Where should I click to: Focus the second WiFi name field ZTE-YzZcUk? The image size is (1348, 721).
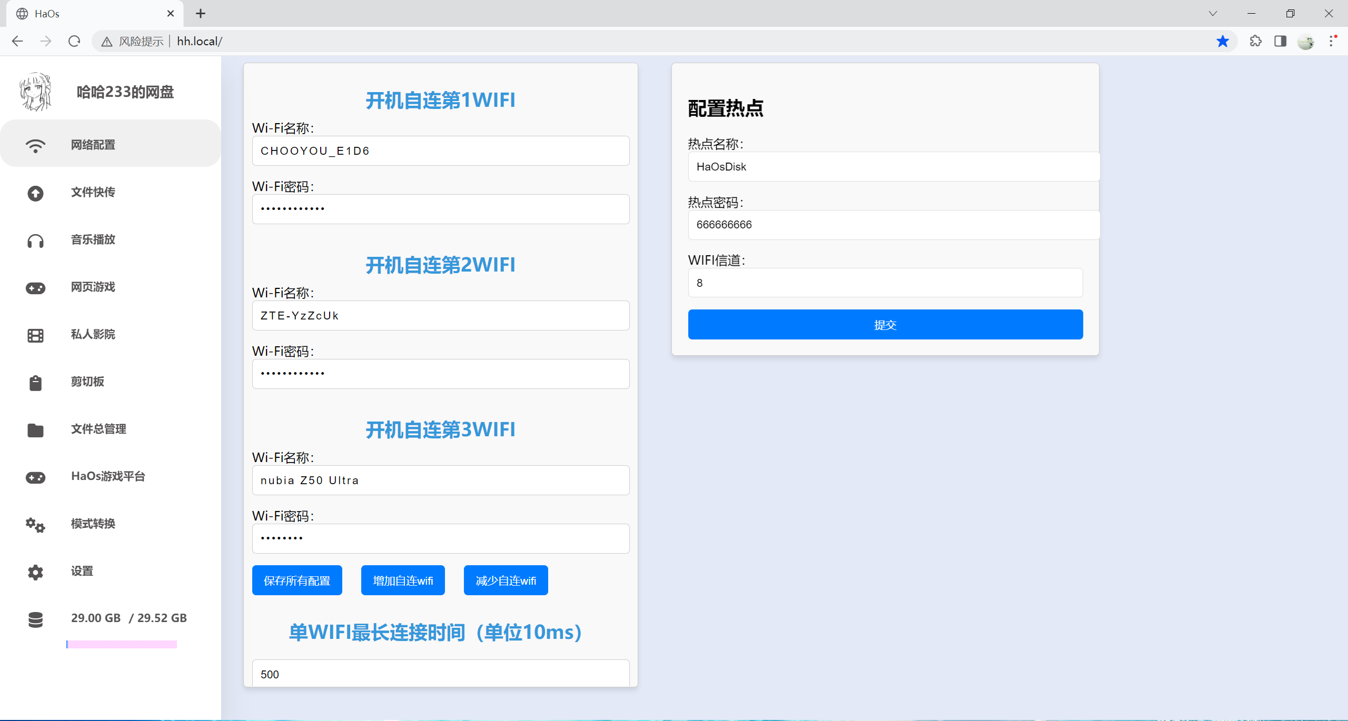[x=441, y=316]
